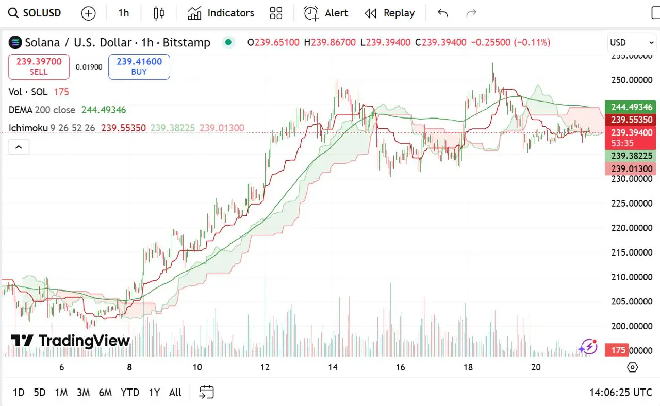This screenshot has height=406, width=660.
Task: Open the go-to-date calendar icon
Action: 206,392
